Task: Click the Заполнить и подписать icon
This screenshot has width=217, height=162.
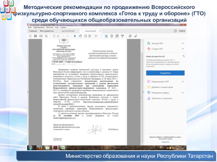Action: click(149, 98)
